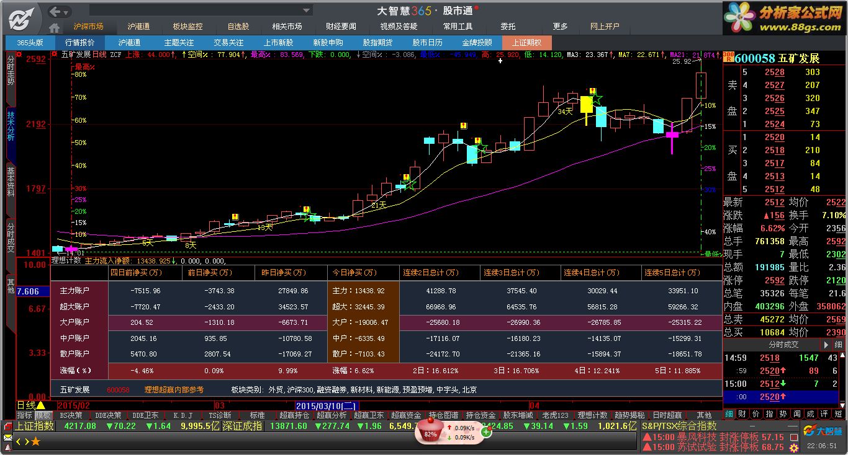Image resolution: width=848 pixels, height=455 pixels.
Task: Open 财经要闻 menu
Action: point(341,27)
